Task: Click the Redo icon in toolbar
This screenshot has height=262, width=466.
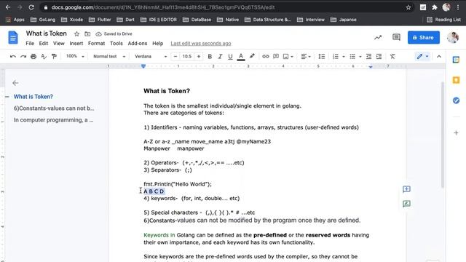Action: pos(23,57)
